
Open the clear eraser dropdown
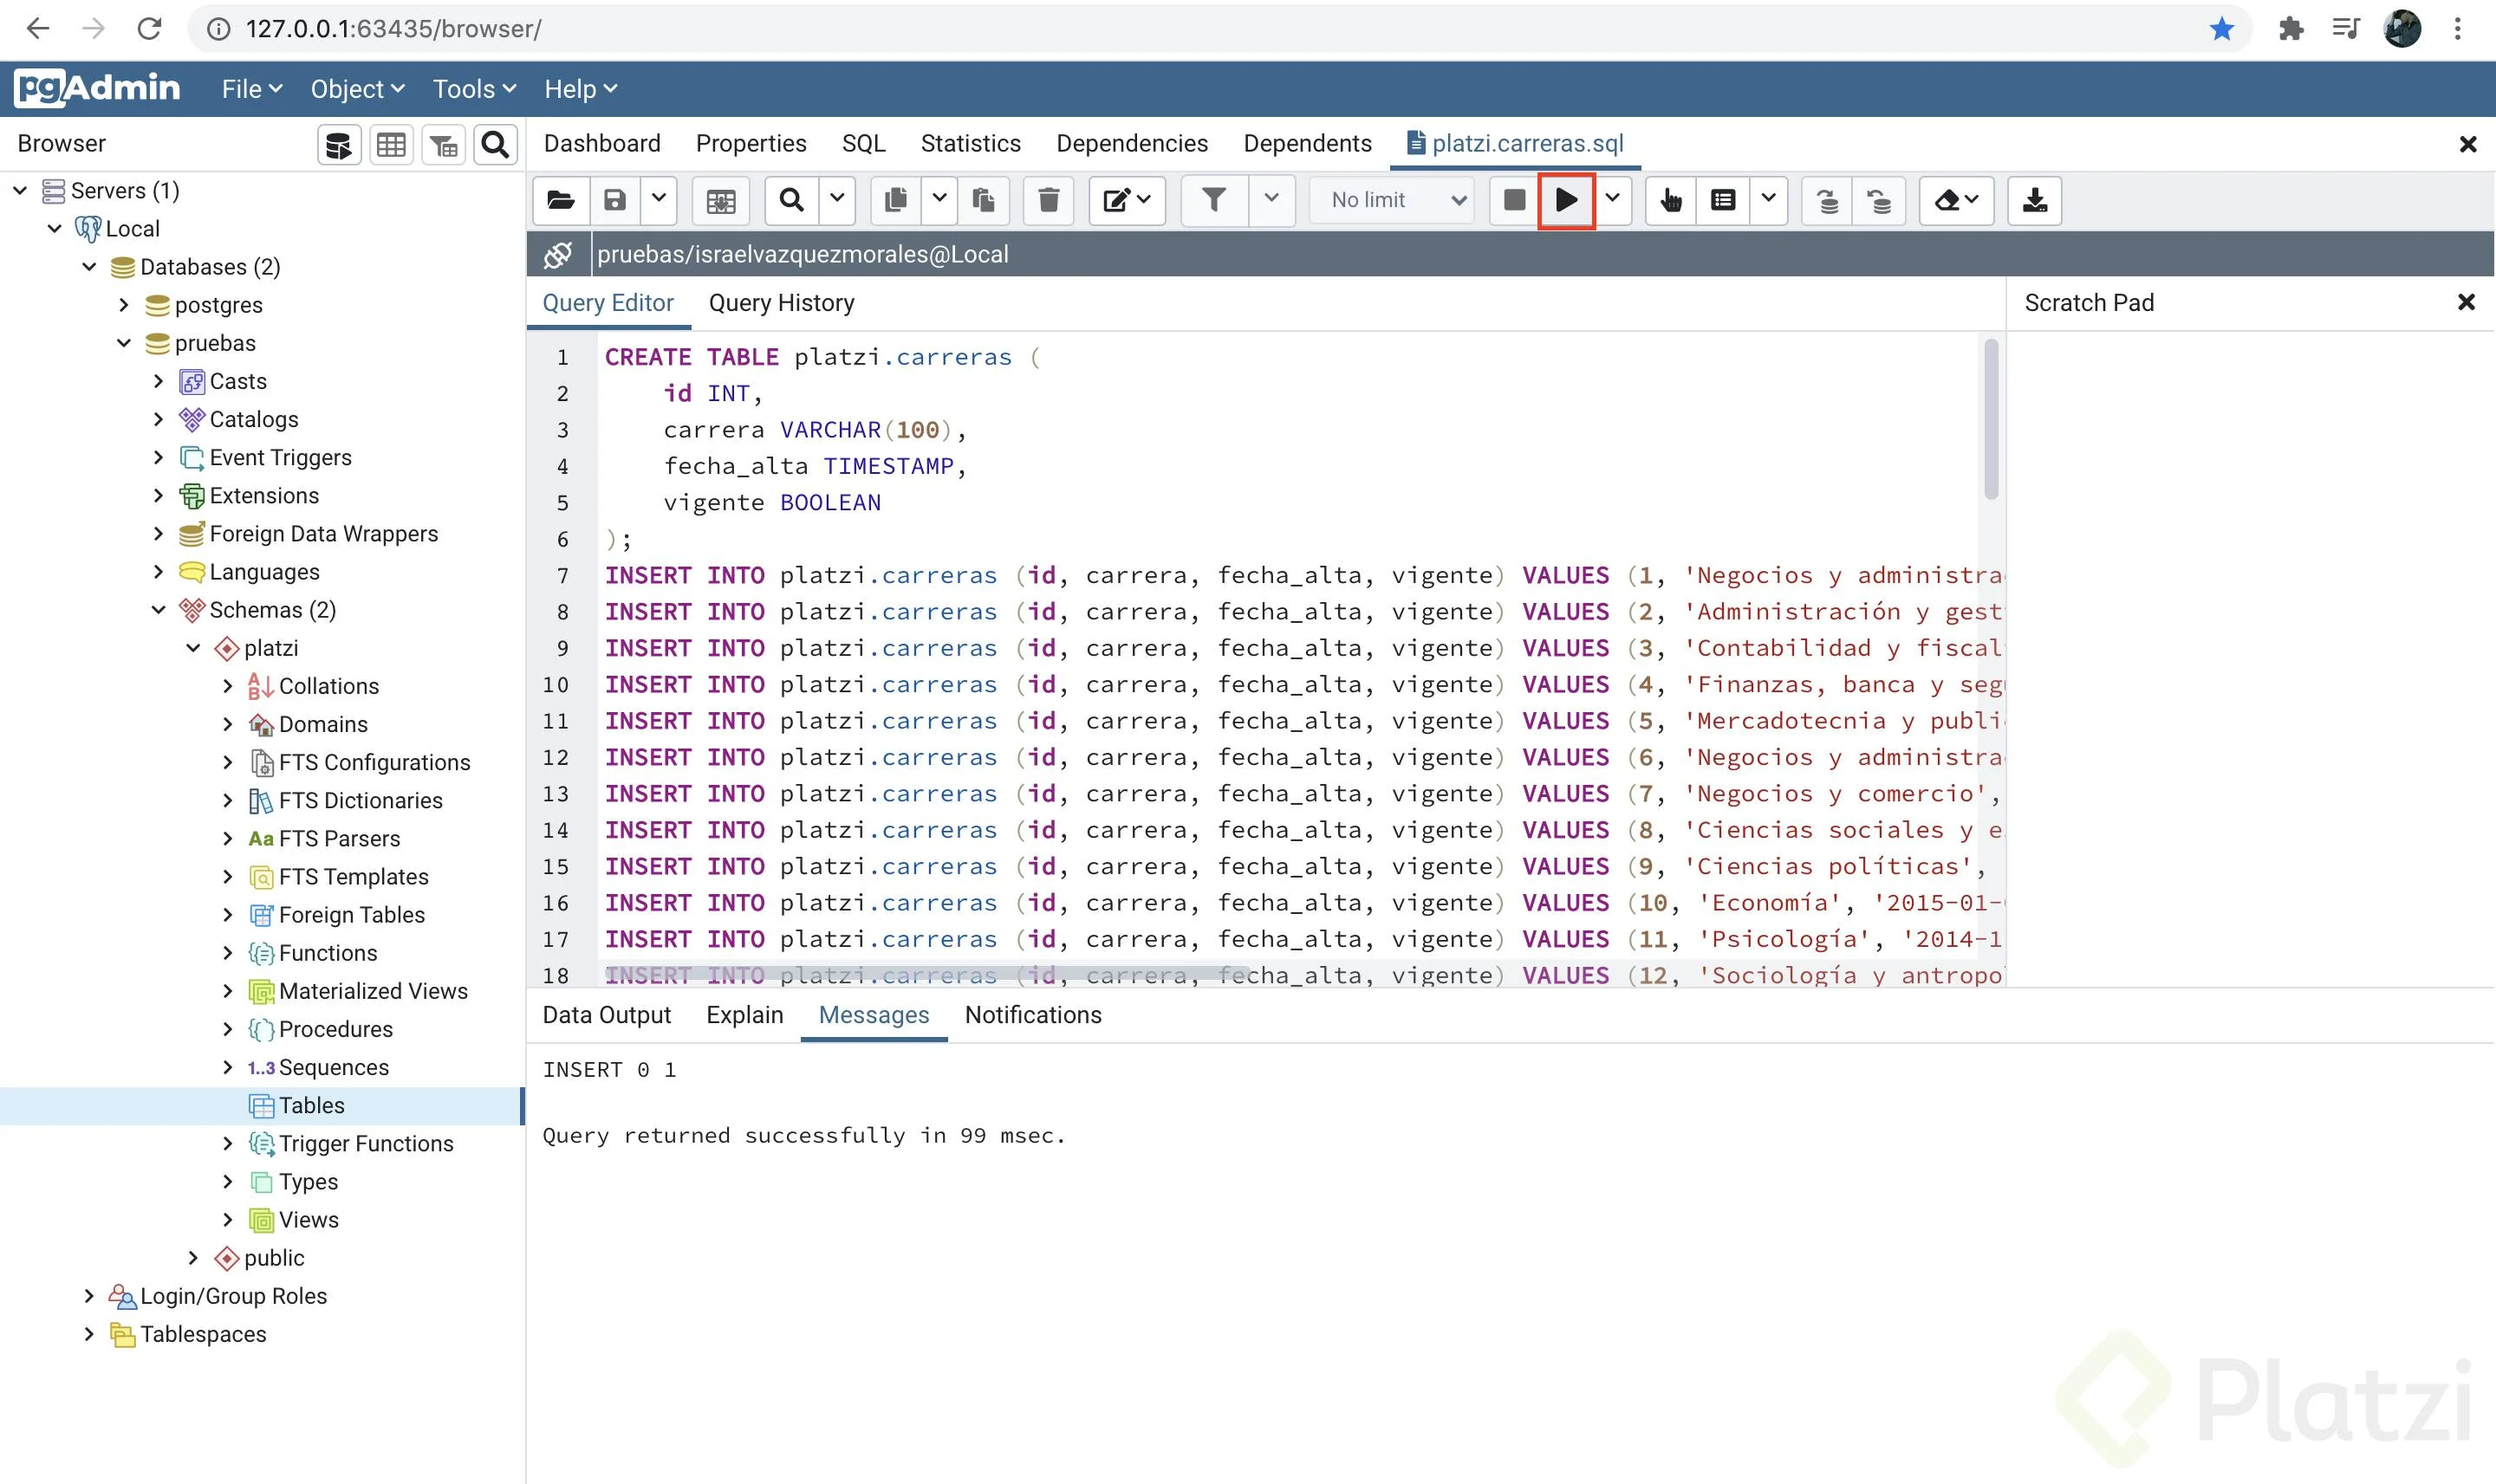(x=1956, y=200)
